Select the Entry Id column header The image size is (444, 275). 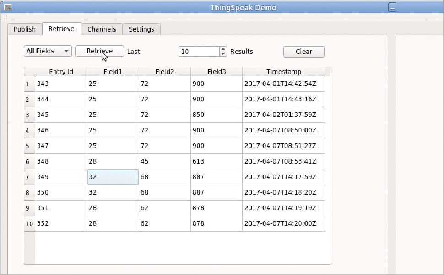[61, 72]
